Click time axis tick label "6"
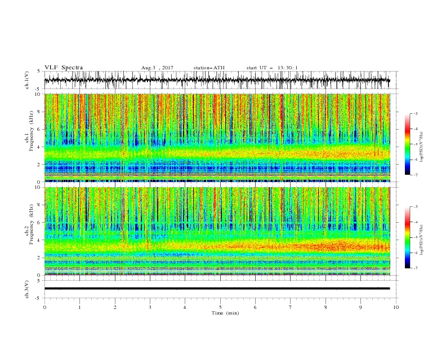The image size is (446, 345). pos(255,307)
